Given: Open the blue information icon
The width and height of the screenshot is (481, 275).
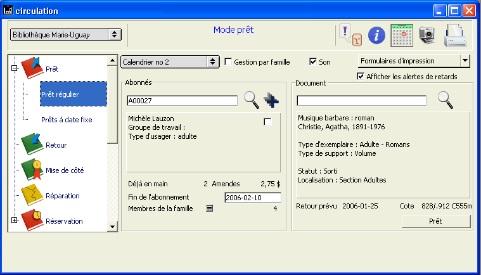Looking at the screenshot, I should pyautogui.click(x=376, y=35).
